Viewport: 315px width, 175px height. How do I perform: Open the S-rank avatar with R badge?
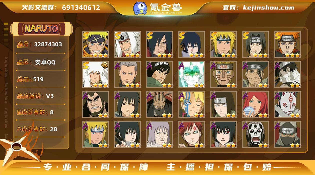pyautogui.click(x=95, y=74)
